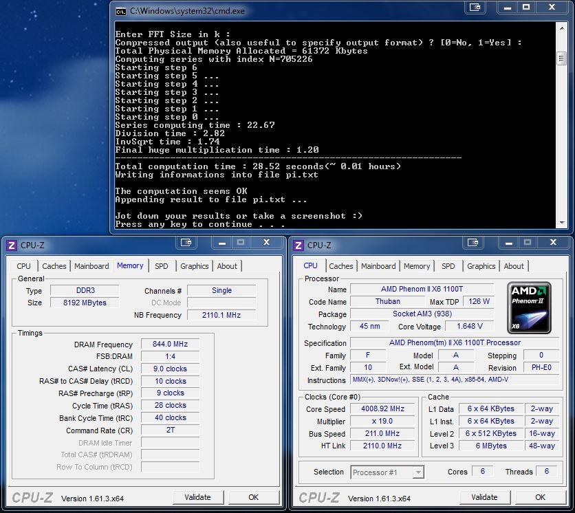The image size is (575, 513).
Task: Open Graphics tab in left CPU-Z window
Action: pyautogui.click(x=195, y=266)
